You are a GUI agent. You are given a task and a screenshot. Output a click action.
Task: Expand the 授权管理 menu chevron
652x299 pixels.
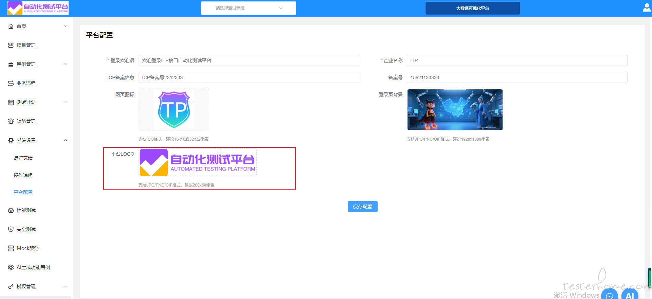click(66, 286)
